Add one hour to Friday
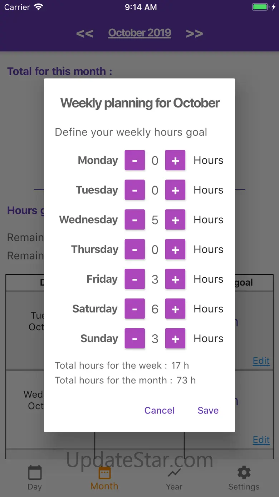Screen dimensions: 279x497 pos(175,279)
